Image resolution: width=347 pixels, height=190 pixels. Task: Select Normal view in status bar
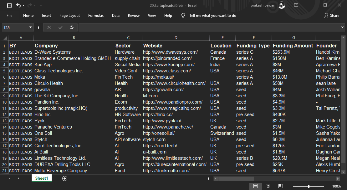tap(255, 186)
